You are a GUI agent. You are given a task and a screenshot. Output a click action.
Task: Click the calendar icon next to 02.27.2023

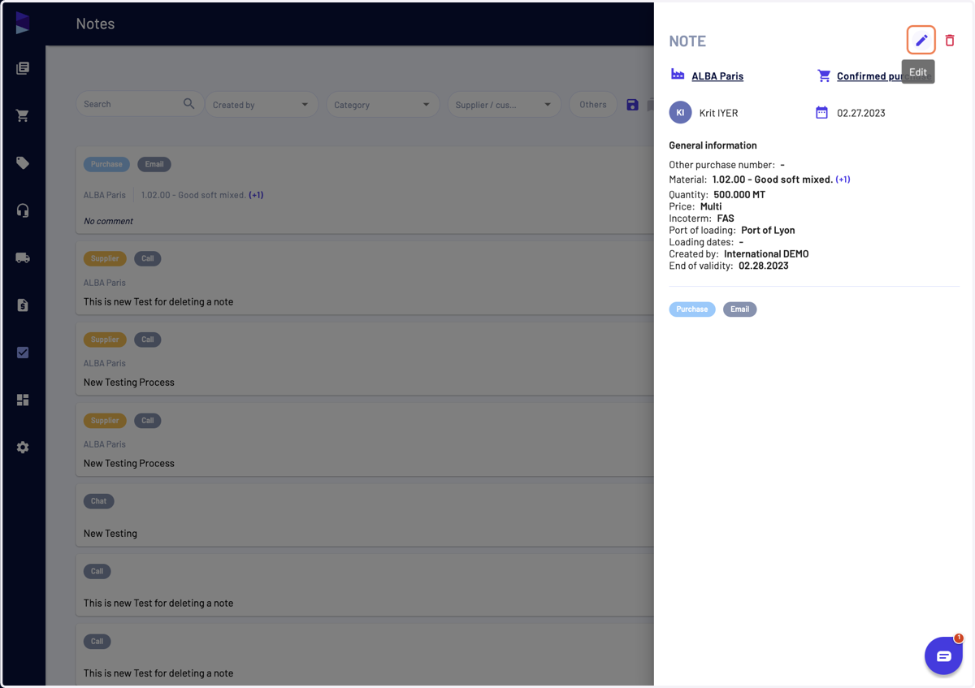(821, 113)
